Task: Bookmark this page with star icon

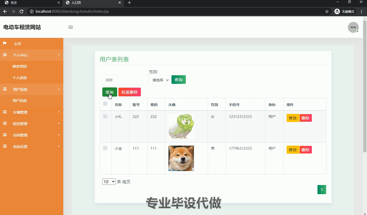Action: 327,11
